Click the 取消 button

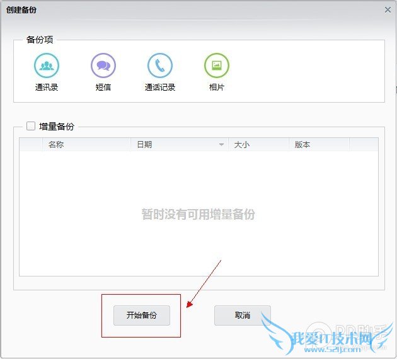pos(243,316)
